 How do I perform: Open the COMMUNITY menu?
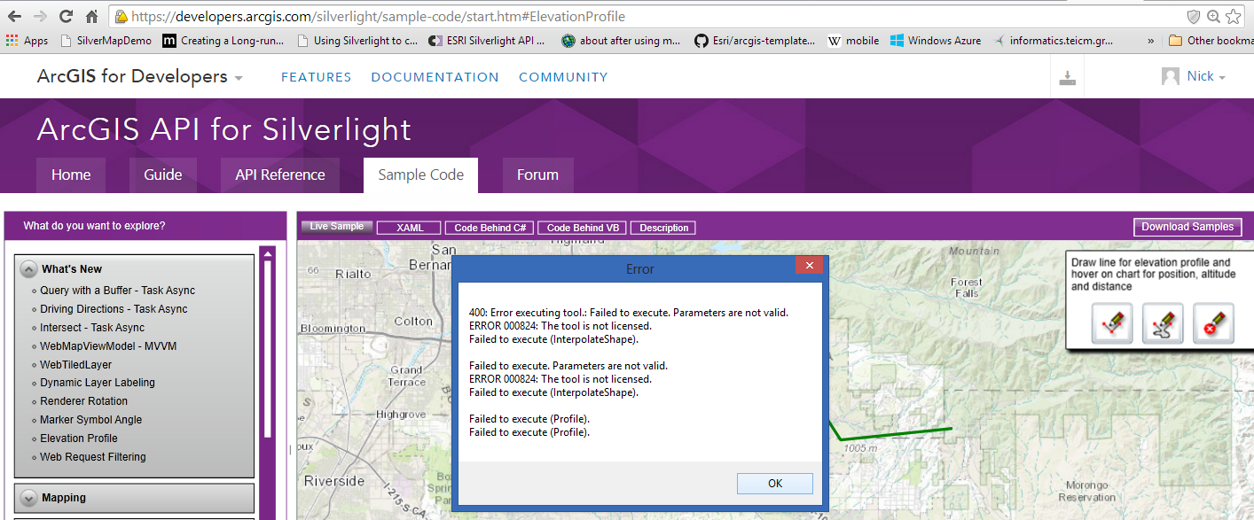[563, 77]
